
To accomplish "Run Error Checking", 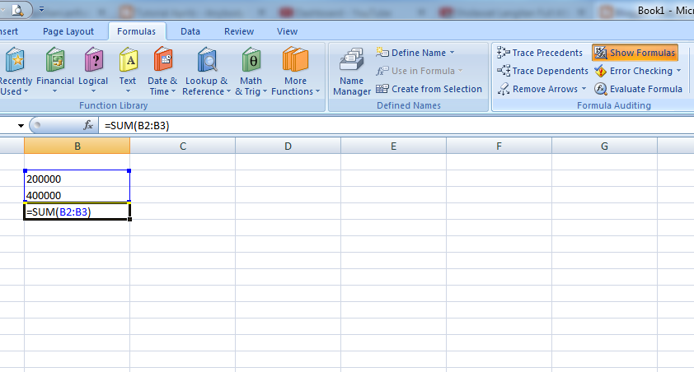I will click(633, 71).
